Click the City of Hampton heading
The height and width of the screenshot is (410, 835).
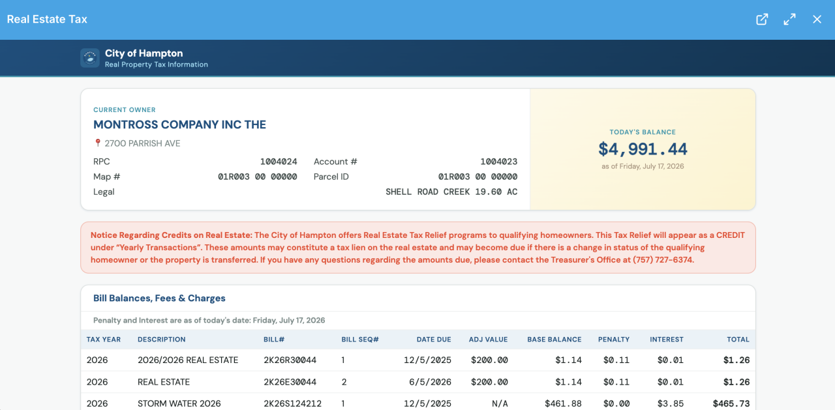[144, 53]
